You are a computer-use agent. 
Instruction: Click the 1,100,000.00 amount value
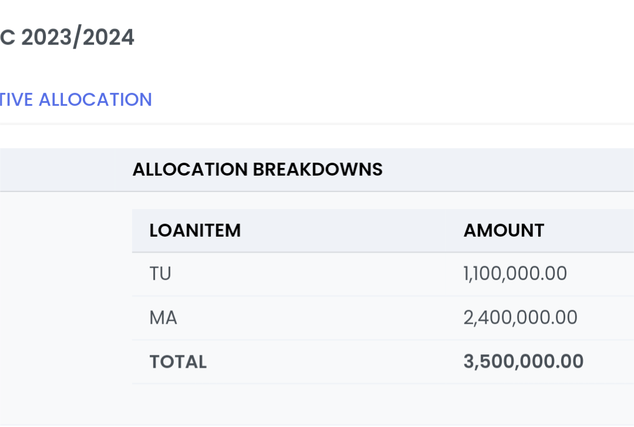click(515, 274)
